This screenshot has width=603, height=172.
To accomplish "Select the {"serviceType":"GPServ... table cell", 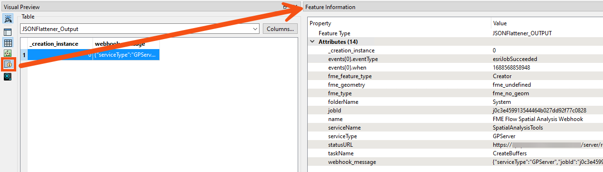I will 126,55.
